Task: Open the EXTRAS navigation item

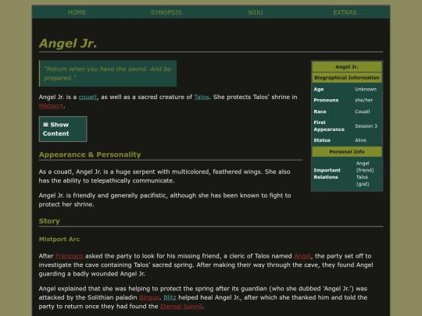Action: 345,12
